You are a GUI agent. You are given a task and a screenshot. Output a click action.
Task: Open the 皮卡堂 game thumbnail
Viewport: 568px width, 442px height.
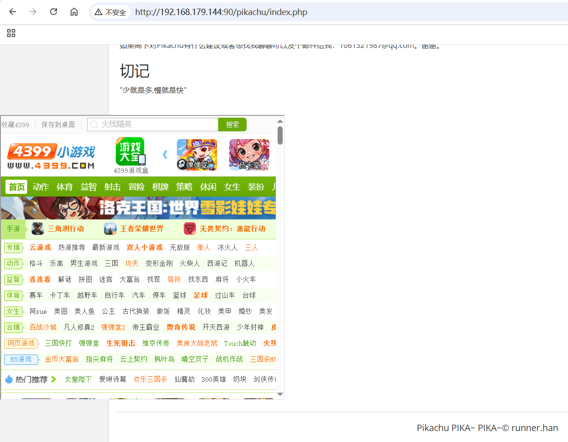coord(249,155)
